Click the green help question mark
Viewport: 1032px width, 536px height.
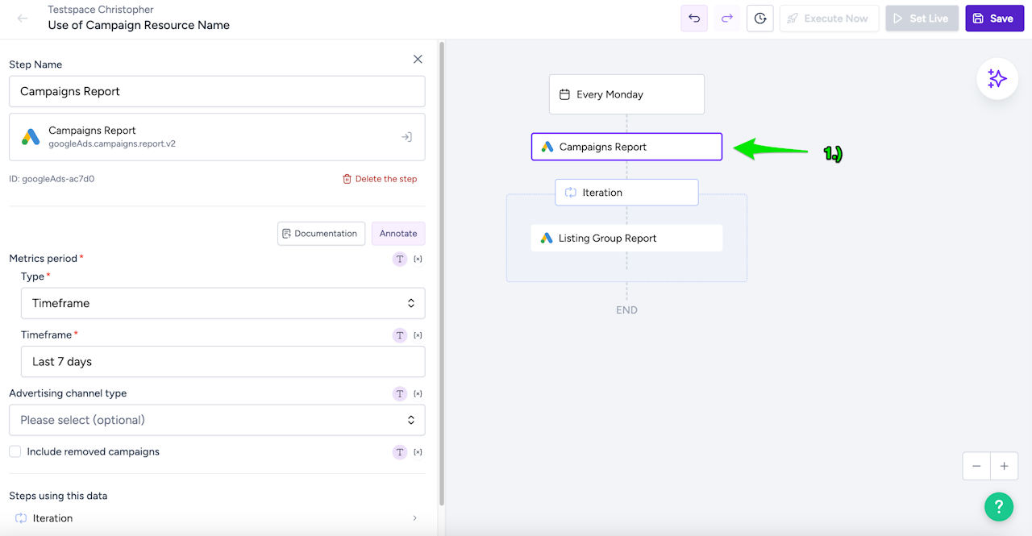[x=998, y=506]
